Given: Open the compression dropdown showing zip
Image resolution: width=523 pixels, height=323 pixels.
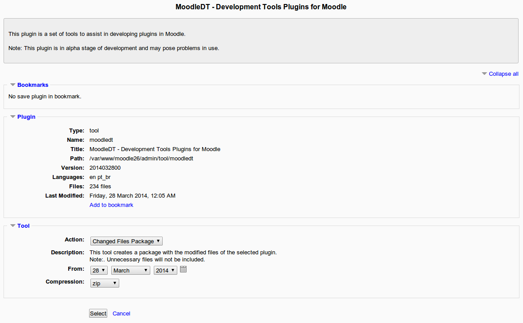Looking at the screenshot, I should click(x=104, y=283).
